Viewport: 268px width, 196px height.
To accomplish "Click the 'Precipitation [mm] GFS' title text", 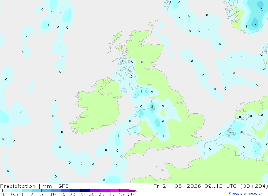I will coord(34,186).
